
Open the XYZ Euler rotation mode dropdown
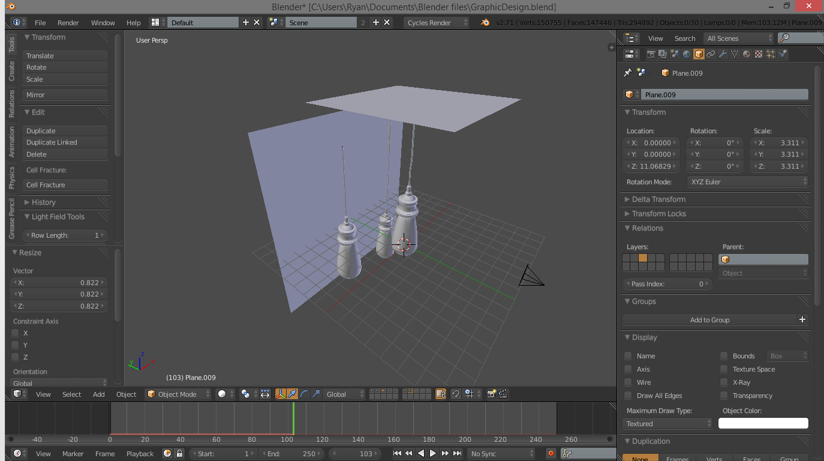[747, 181]
